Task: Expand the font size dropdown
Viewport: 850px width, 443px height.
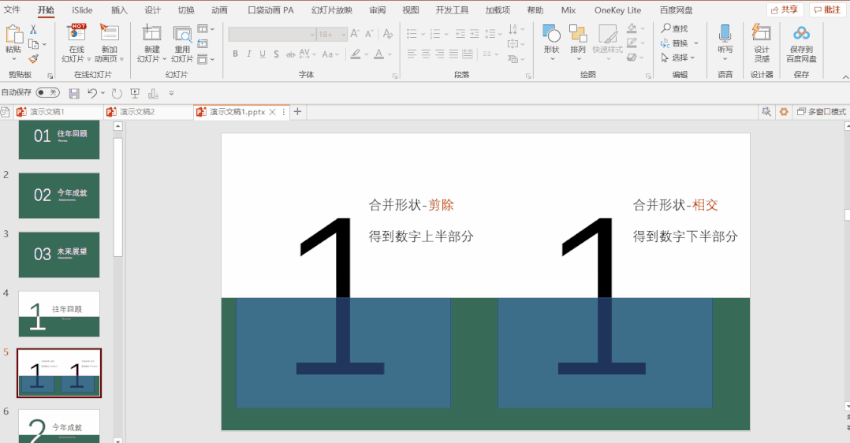Action: click(x=343, y=35)
